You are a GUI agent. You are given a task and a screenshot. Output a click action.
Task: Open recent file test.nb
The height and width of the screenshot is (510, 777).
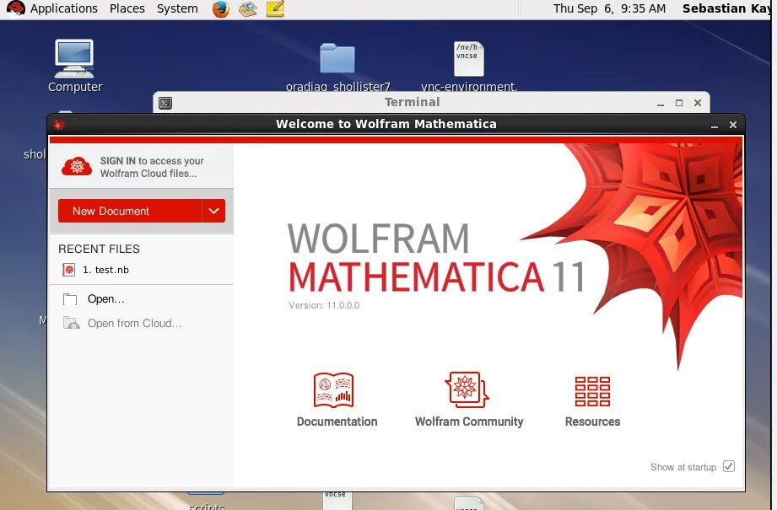click(x=105, y=270)
